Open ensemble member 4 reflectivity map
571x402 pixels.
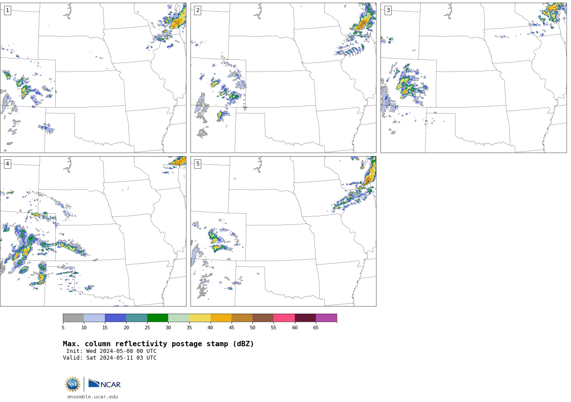(x=93, y=231)
